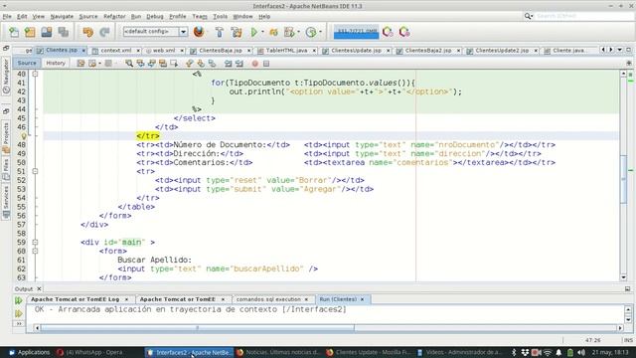Viewport: 636px width, 358px height.
Task: Collapse code fold at line 40
Action: click(x=35, y=74)
